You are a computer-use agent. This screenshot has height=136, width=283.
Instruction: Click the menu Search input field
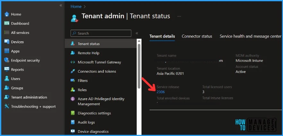101,33
